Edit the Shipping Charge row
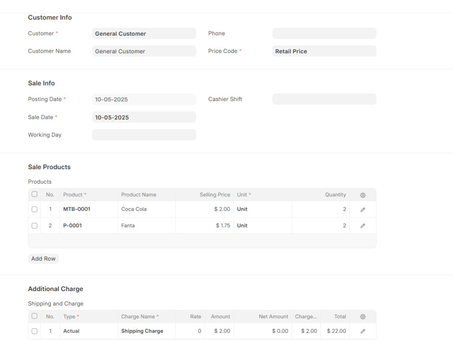The image size is (453, 340). coord(363,331)
